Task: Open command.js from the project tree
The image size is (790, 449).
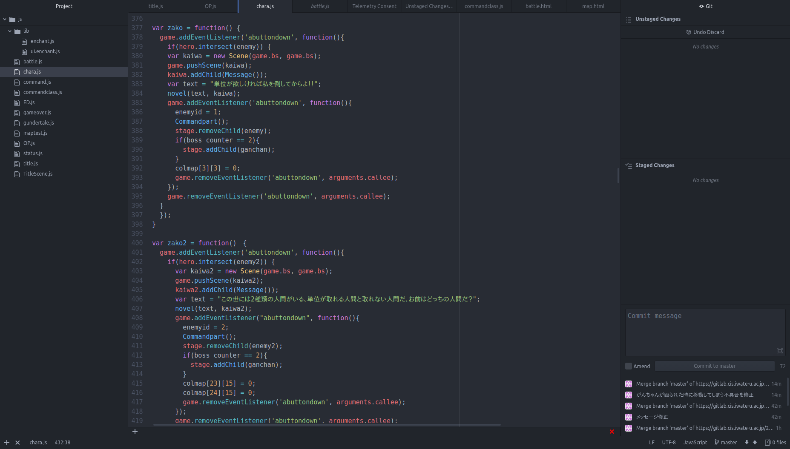Action: [37, 82]
